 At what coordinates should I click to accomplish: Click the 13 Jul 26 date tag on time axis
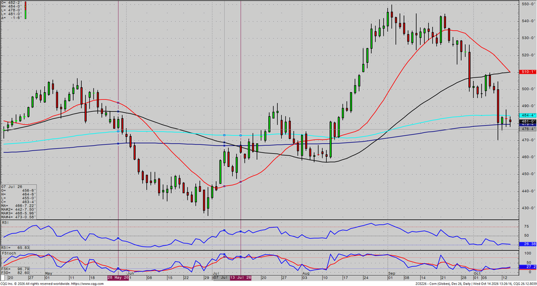point(241,278)
